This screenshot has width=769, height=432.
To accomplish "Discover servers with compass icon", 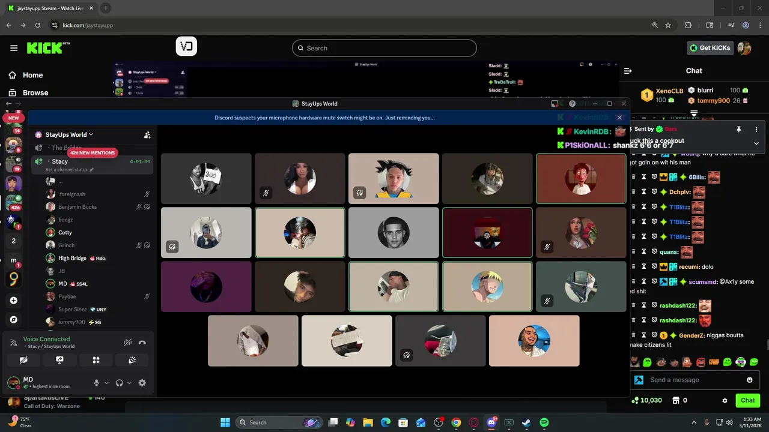I will tap(14, 319).
